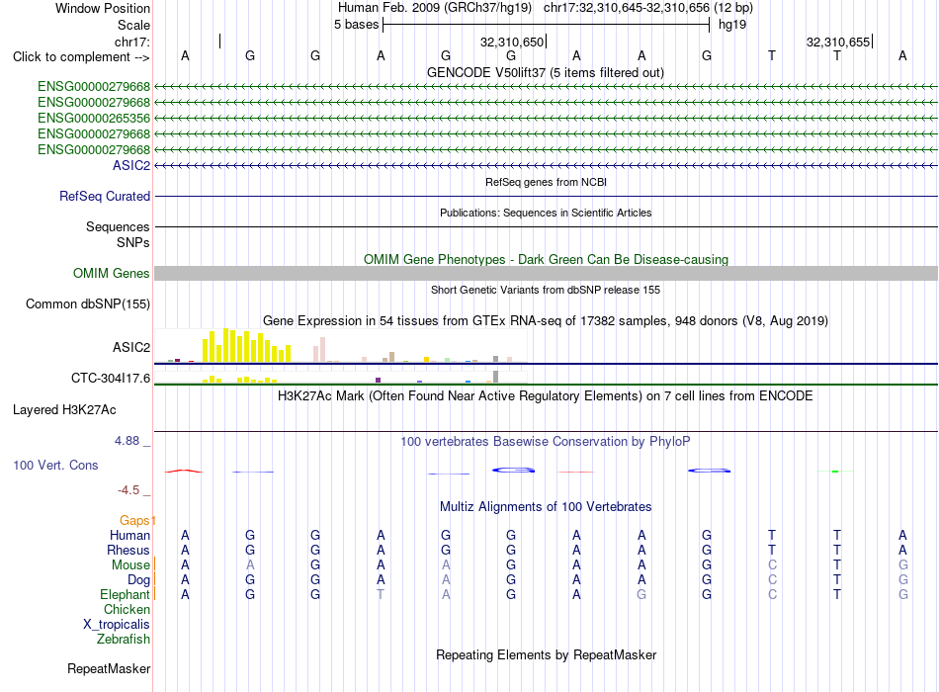Click the light C base in Dog row

pyautogui.click(x=772, y=580)
